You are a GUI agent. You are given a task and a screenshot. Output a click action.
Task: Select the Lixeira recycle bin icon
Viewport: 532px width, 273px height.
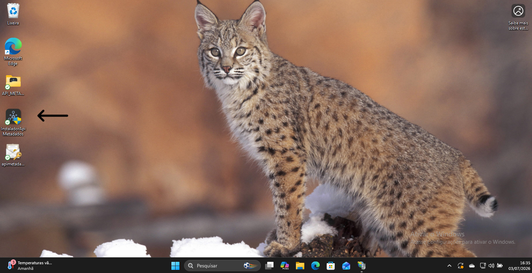pyautogui.click(x=13, y=14)
